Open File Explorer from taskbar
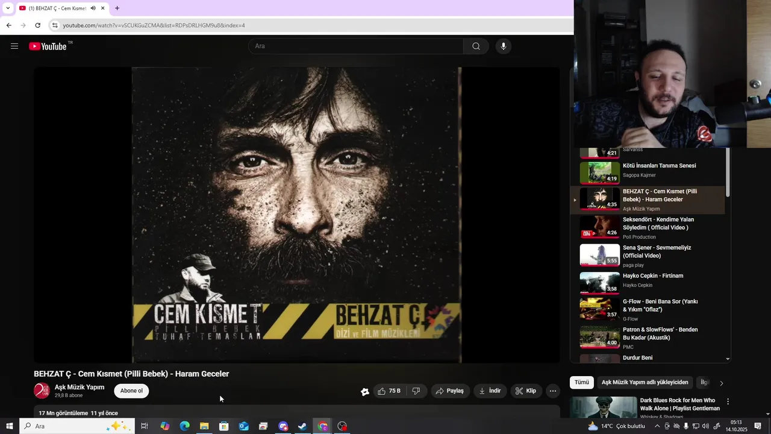The height and width of the screenshot is (434, 771). coord(204,426)
